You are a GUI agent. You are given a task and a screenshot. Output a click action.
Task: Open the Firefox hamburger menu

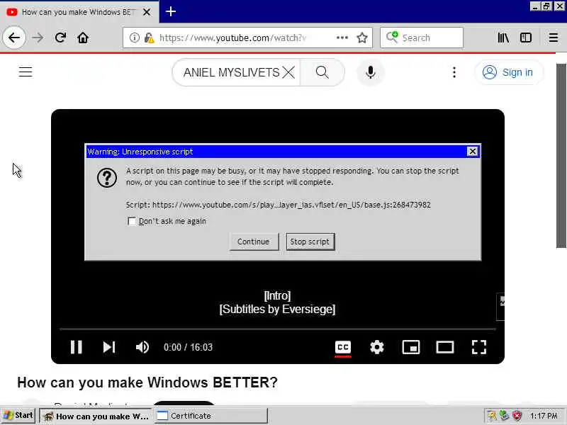point(554,38)
